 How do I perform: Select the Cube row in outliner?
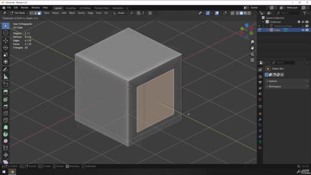(283, 30)
